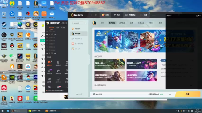Switch to 资讯 sub-tab

pyautogui.click(x=103, y=23)
